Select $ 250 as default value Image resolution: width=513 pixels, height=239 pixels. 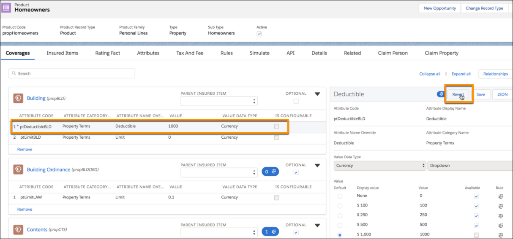(x=340, y=216)
